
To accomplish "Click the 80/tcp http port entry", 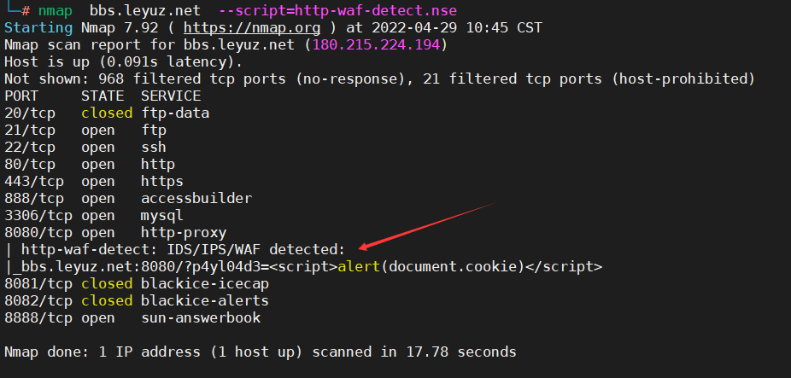I will (90, 165).
